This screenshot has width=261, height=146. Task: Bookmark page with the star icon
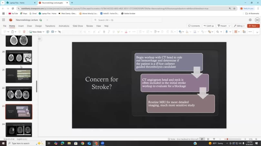click(x=234, y=8)
